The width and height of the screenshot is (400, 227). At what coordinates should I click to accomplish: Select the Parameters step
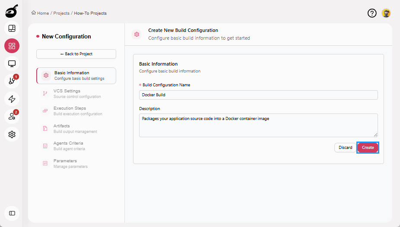tap(76, 163)
